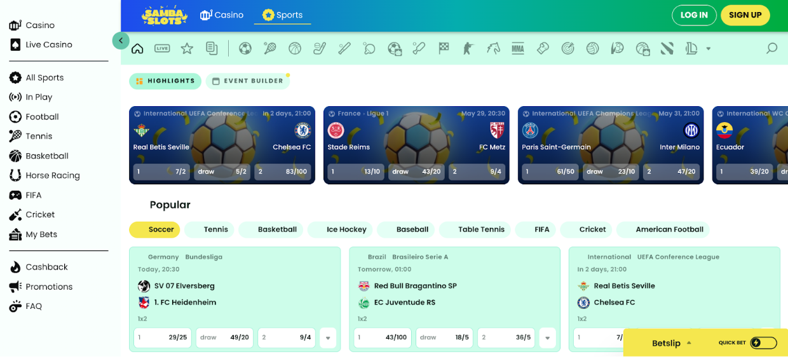The width and height of the screenshot is (788, 361).
Task: Select the checkered flag motorsport icon
Action: pos(444,48)
